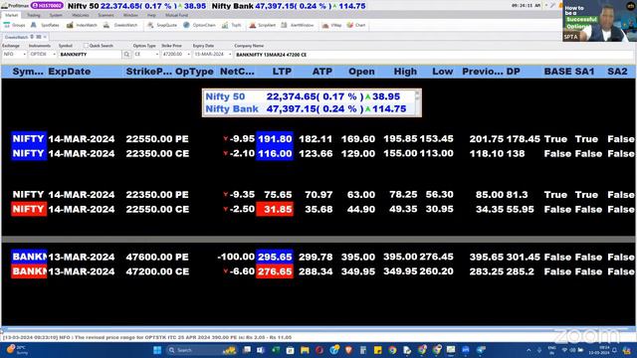The height and width of the screenshot is (358, 637).
Task: Open the Help menu
Action: pyautogui.click(x=151, y=16)
